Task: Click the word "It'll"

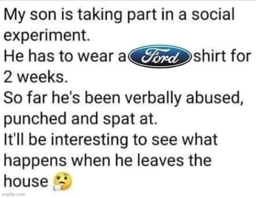Action: point(14,140)
